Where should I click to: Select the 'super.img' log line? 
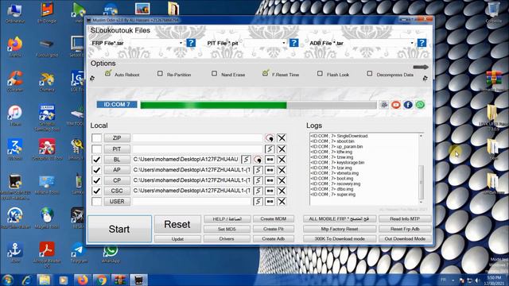click(333, 195)
